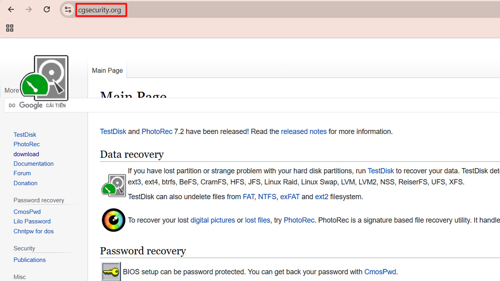Click the 'Data recovery' section heading
The width and height of the screenshot is (500, 281).
click(x=132, y=154)
